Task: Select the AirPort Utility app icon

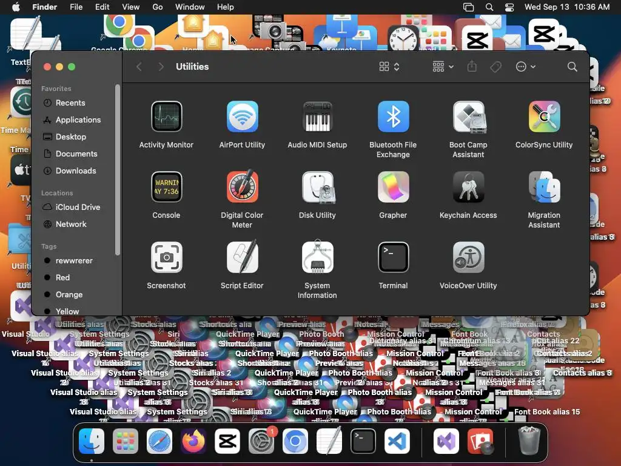Action: pos(242,116)
